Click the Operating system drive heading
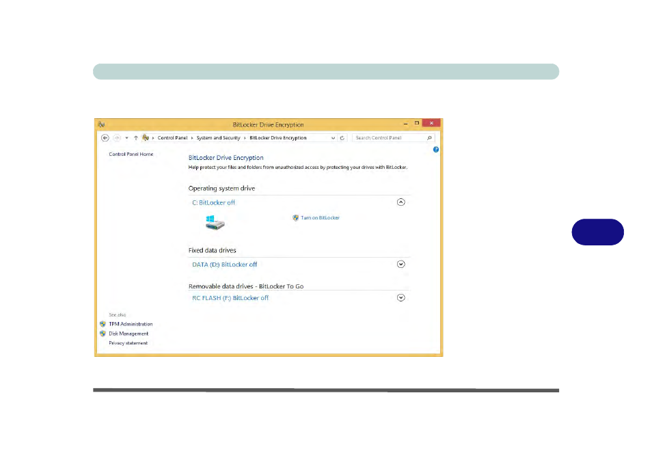 (221, 189)
